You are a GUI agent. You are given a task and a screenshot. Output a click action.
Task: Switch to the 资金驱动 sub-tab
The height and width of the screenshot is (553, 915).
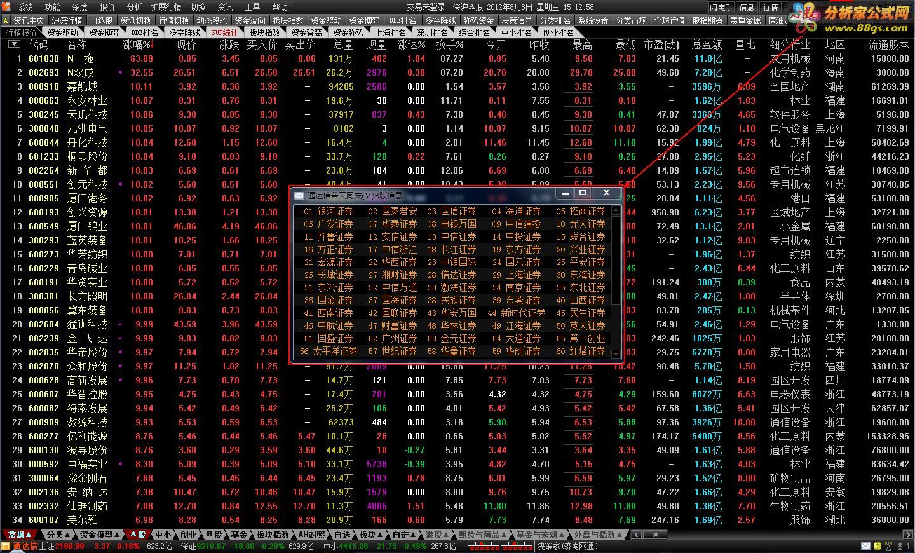[x=62, y=32]
